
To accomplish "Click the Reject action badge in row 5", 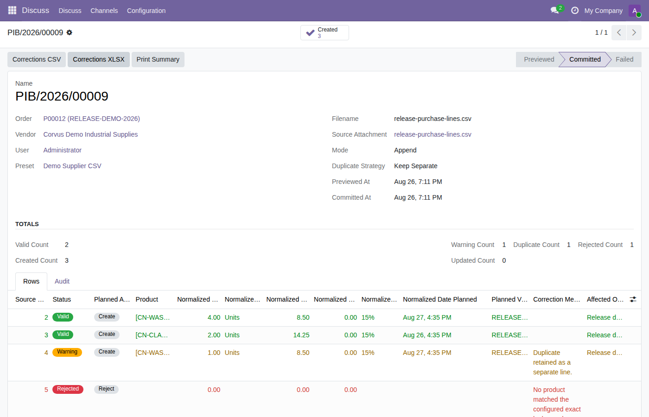I will tap(106, 389).
